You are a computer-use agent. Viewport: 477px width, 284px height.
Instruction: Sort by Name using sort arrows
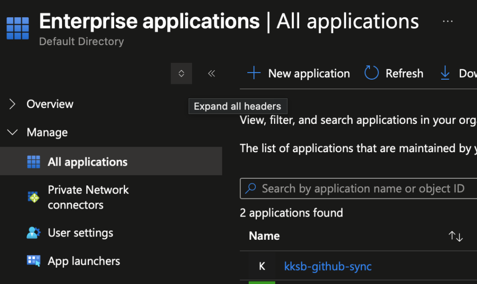[456, 236]
